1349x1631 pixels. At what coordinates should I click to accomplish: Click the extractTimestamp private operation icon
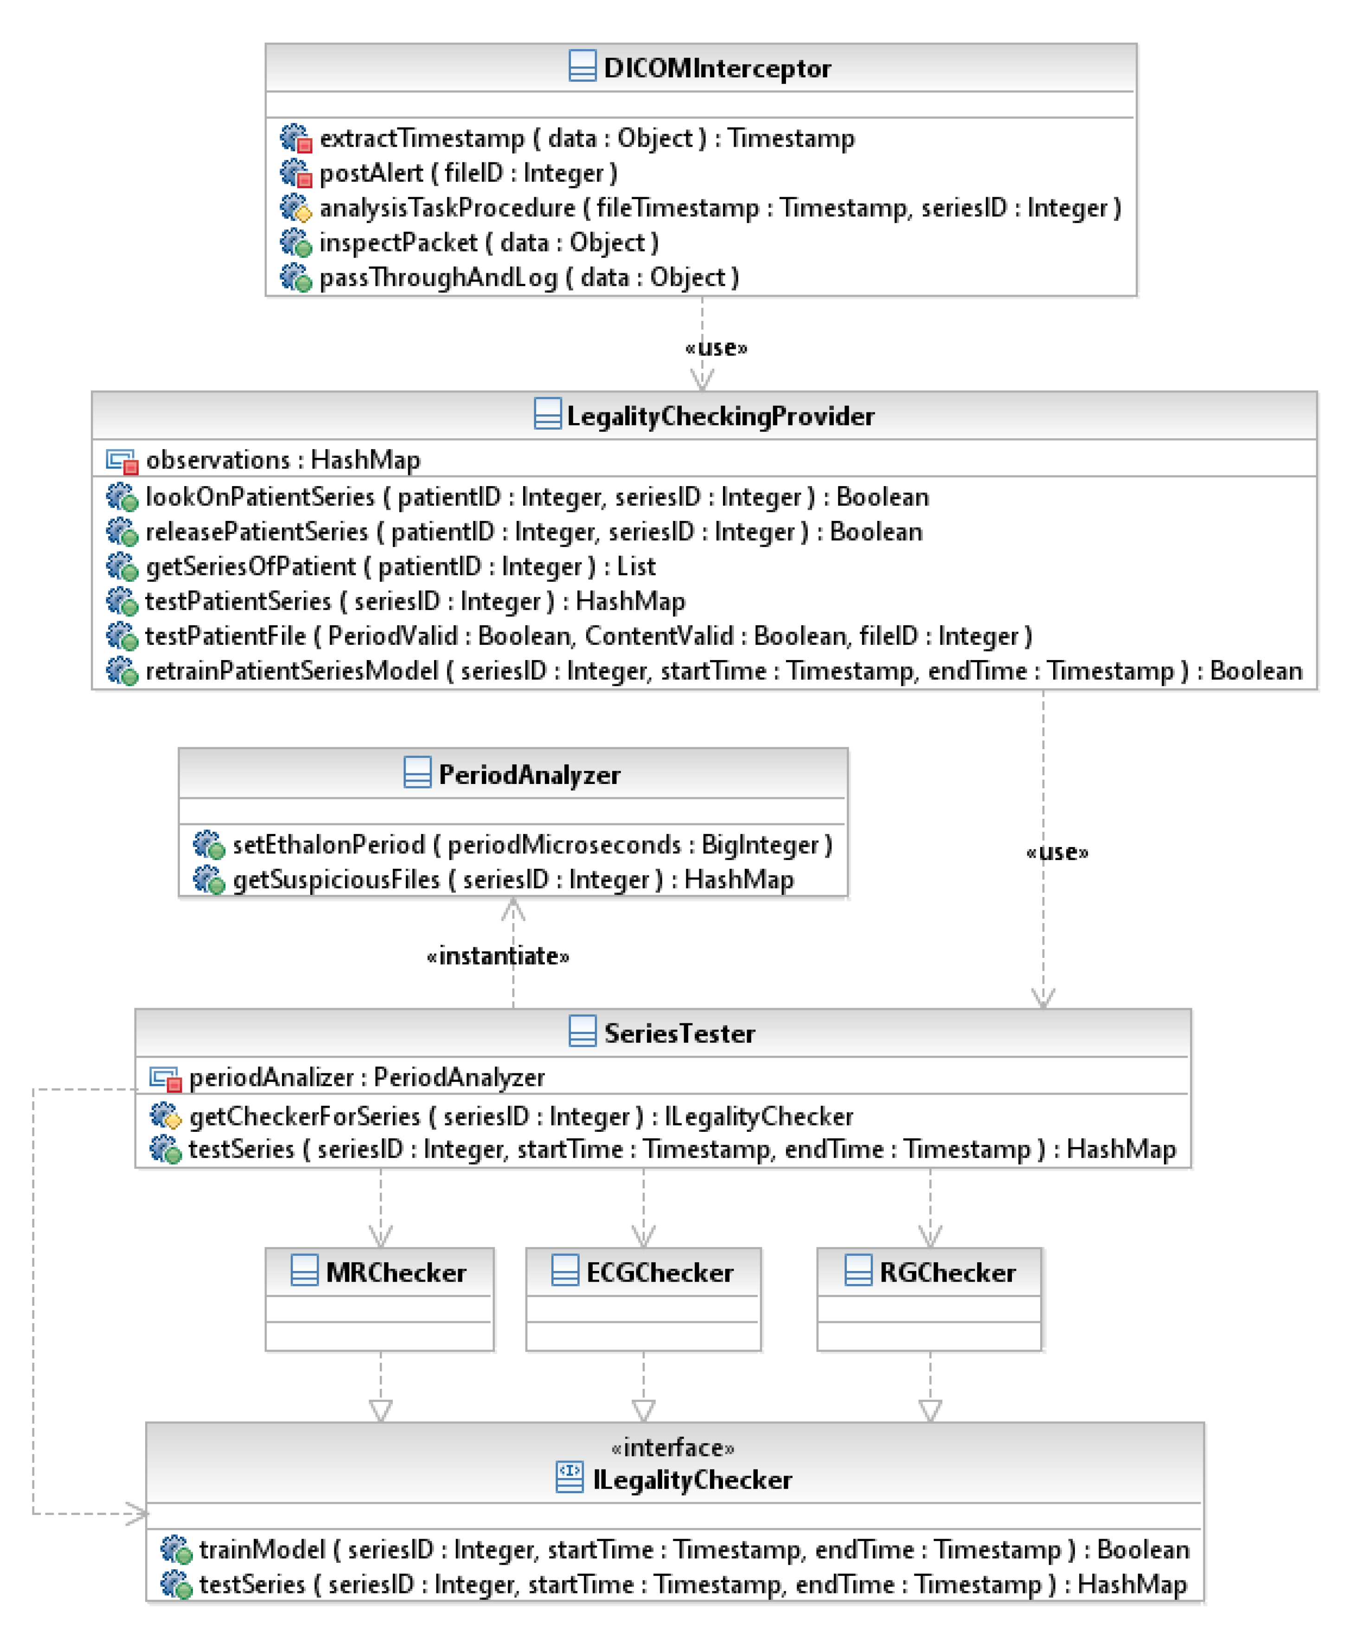click(296, 138)
